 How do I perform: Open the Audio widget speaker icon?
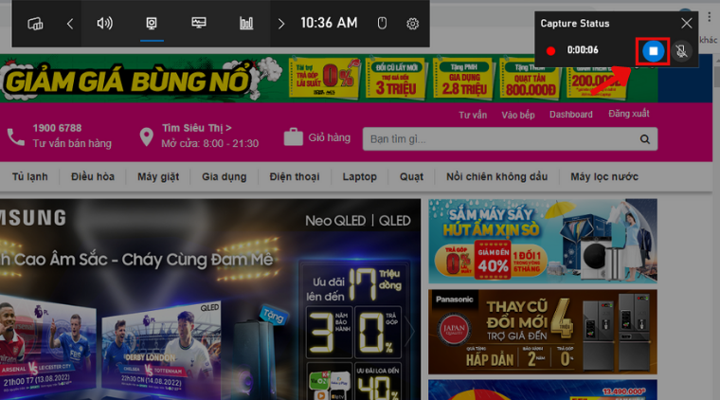point(105,23)
